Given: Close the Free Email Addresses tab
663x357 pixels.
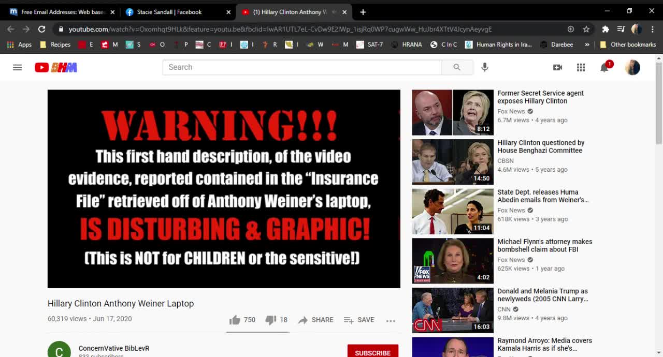Looking at the screenshot, I should (112, 12).
